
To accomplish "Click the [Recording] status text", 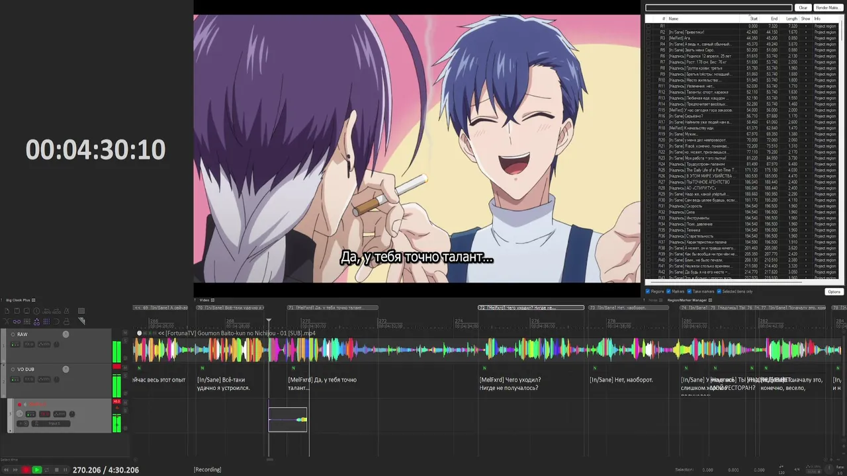I will click(207, 469).
